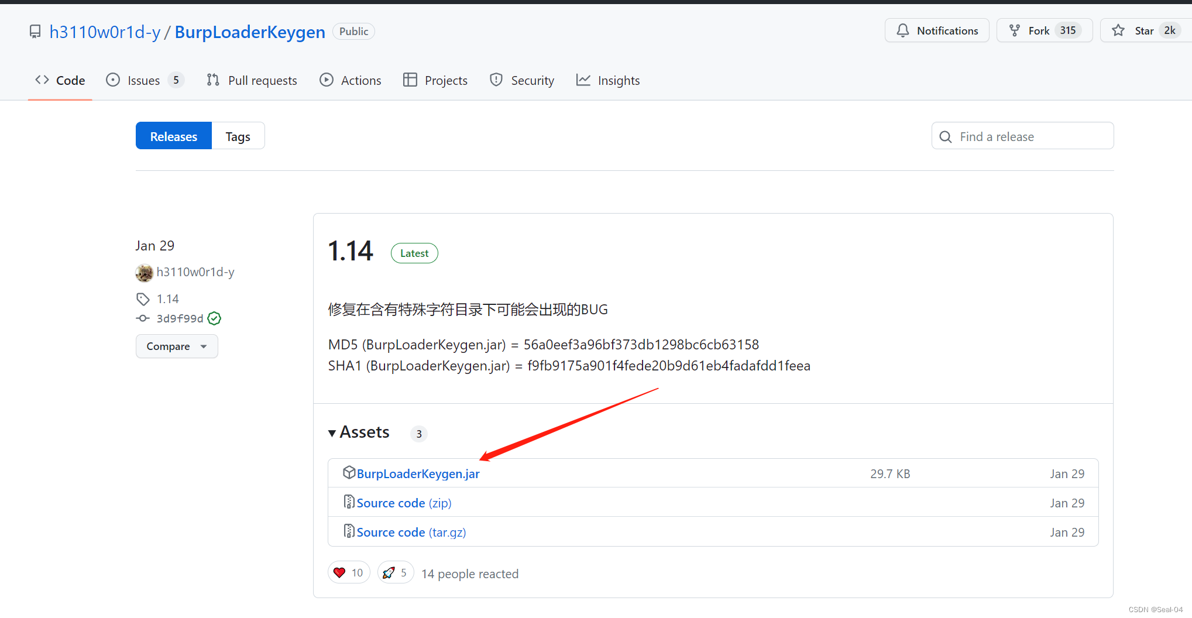Open the Insights tab
This screenshot has width=1192, height=618.
point(607,80)
